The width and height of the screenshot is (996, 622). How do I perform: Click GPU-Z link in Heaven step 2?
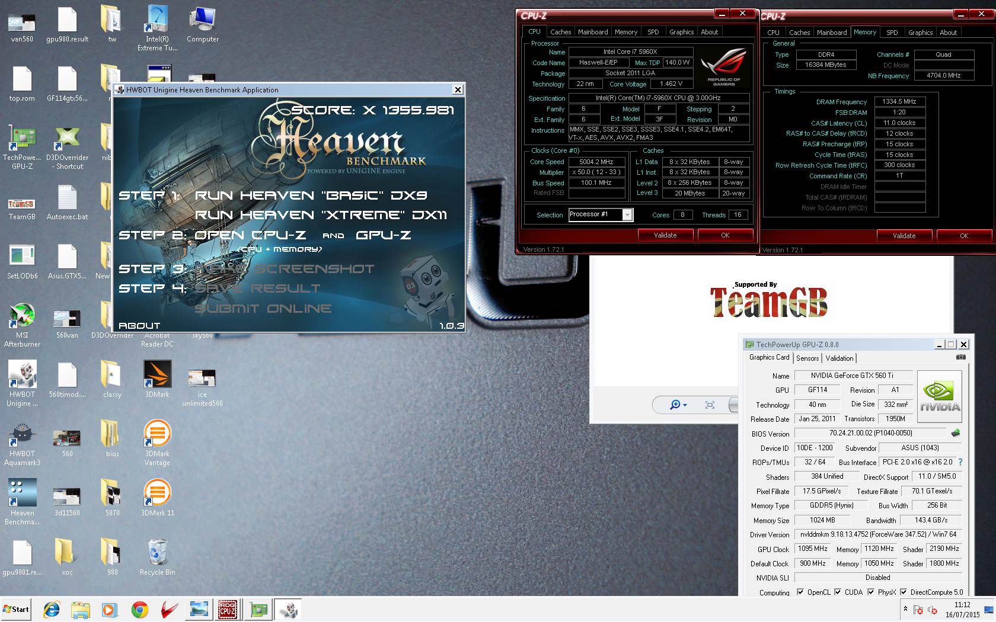pyautogui.click(x=383, y=235)
